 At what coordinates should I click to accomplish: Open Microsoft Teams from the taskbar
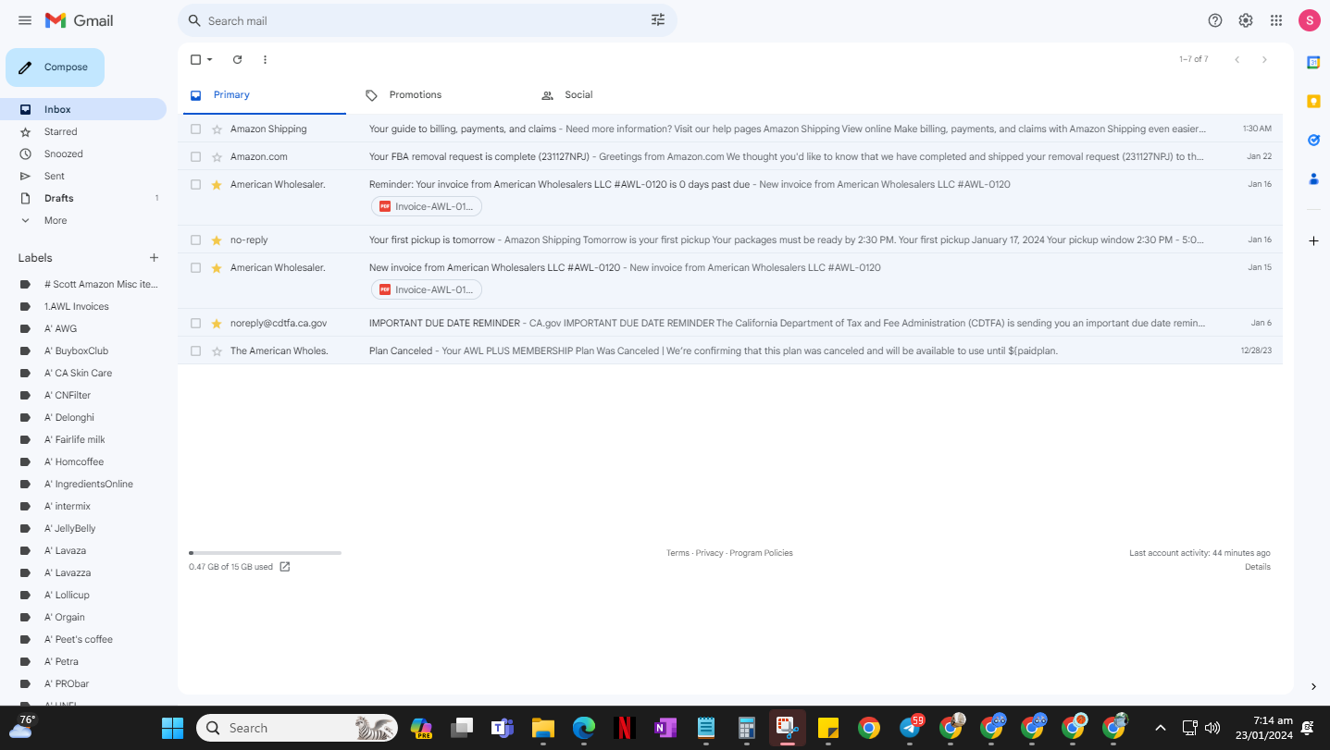click(x=502, y=728)
